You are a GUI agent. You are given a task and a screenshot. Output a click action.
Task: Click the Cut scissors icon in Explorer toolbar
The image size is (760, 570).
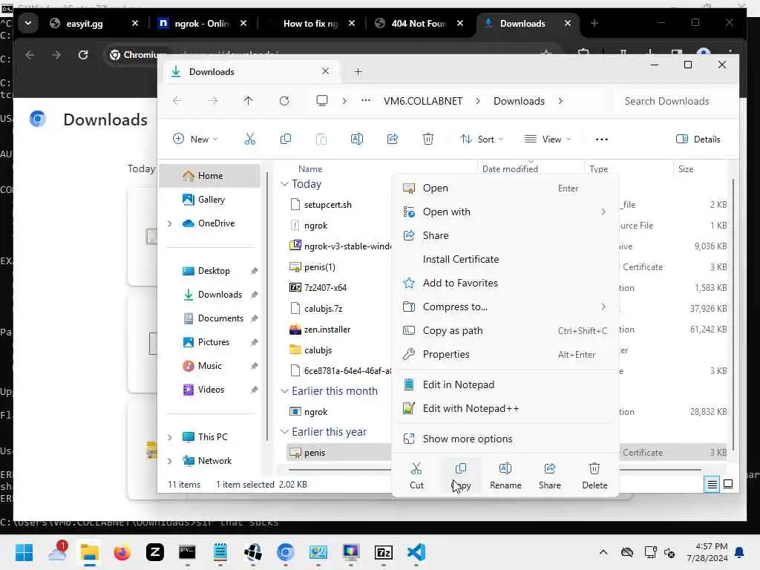(x=249, y=139)
